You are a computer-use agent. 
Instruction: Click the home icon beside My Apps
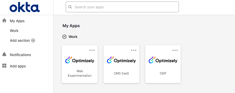[4, 21]
